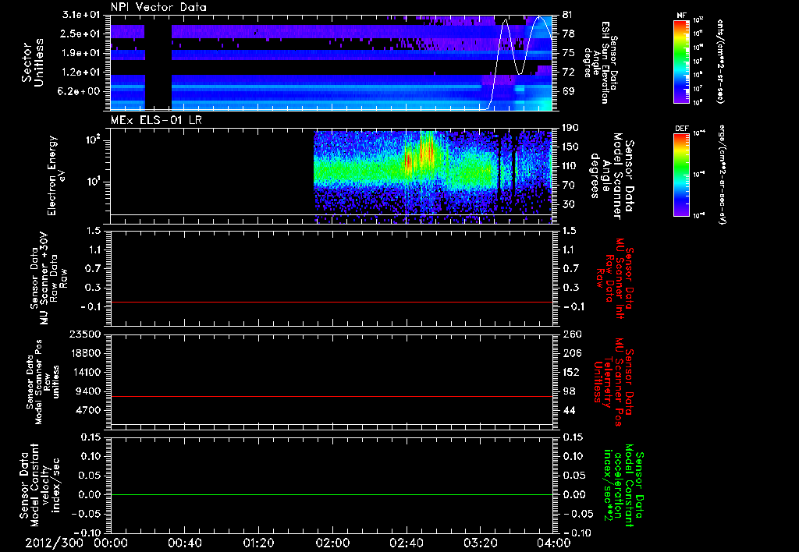The height and width of the screenshot is (552, 799).
Task: Select the NF flux color bar
Action: coord(682,62)
